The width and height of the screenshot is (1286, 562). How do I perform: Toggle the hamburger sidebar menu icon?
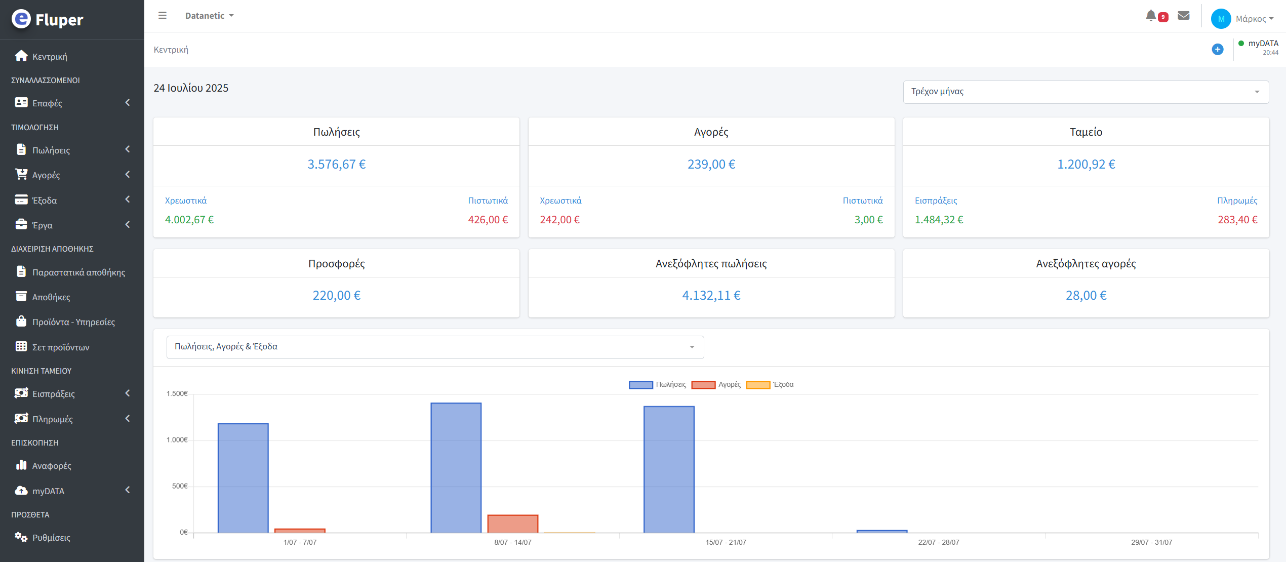163,16
